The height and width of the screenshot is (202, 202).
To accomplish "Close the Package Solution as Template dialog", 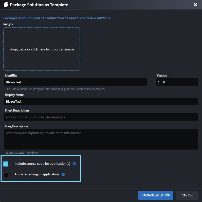I will [x=195, y=5].
